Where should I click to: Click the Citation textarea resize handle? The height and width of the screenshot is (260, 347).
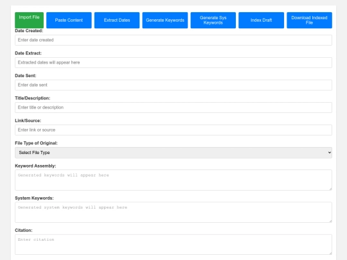tap(330, 253)
